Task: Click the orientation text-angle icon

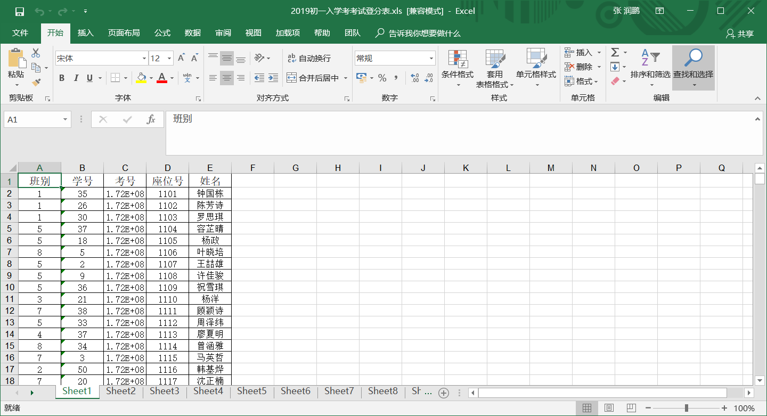Action: [x=259, y=58]
